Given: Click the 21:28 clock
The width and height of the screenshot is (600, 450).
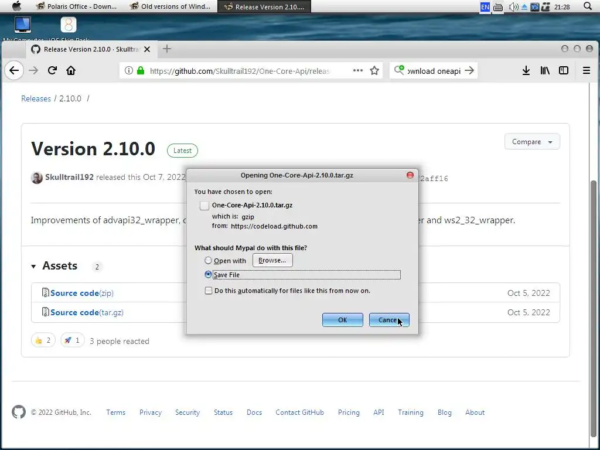Looking at the screenshot, I should pos(562,7).
